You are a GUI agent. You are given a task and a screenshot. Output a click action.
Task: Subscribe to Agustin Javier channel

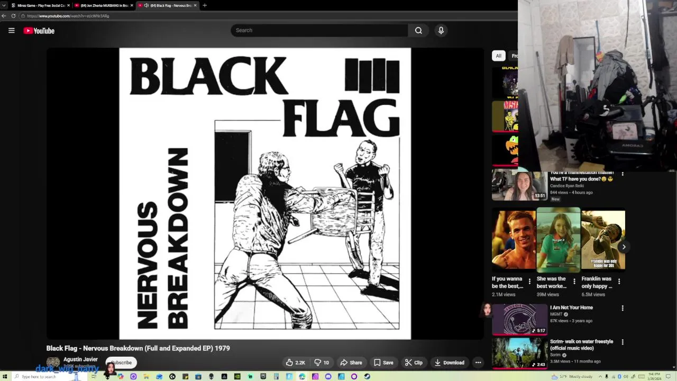click(x=121, y=362)
